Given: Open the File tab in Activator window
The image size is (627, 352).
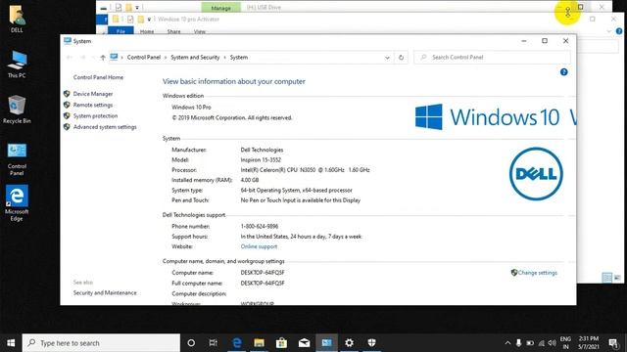Looking at the screenshot, I should (121, 31).
